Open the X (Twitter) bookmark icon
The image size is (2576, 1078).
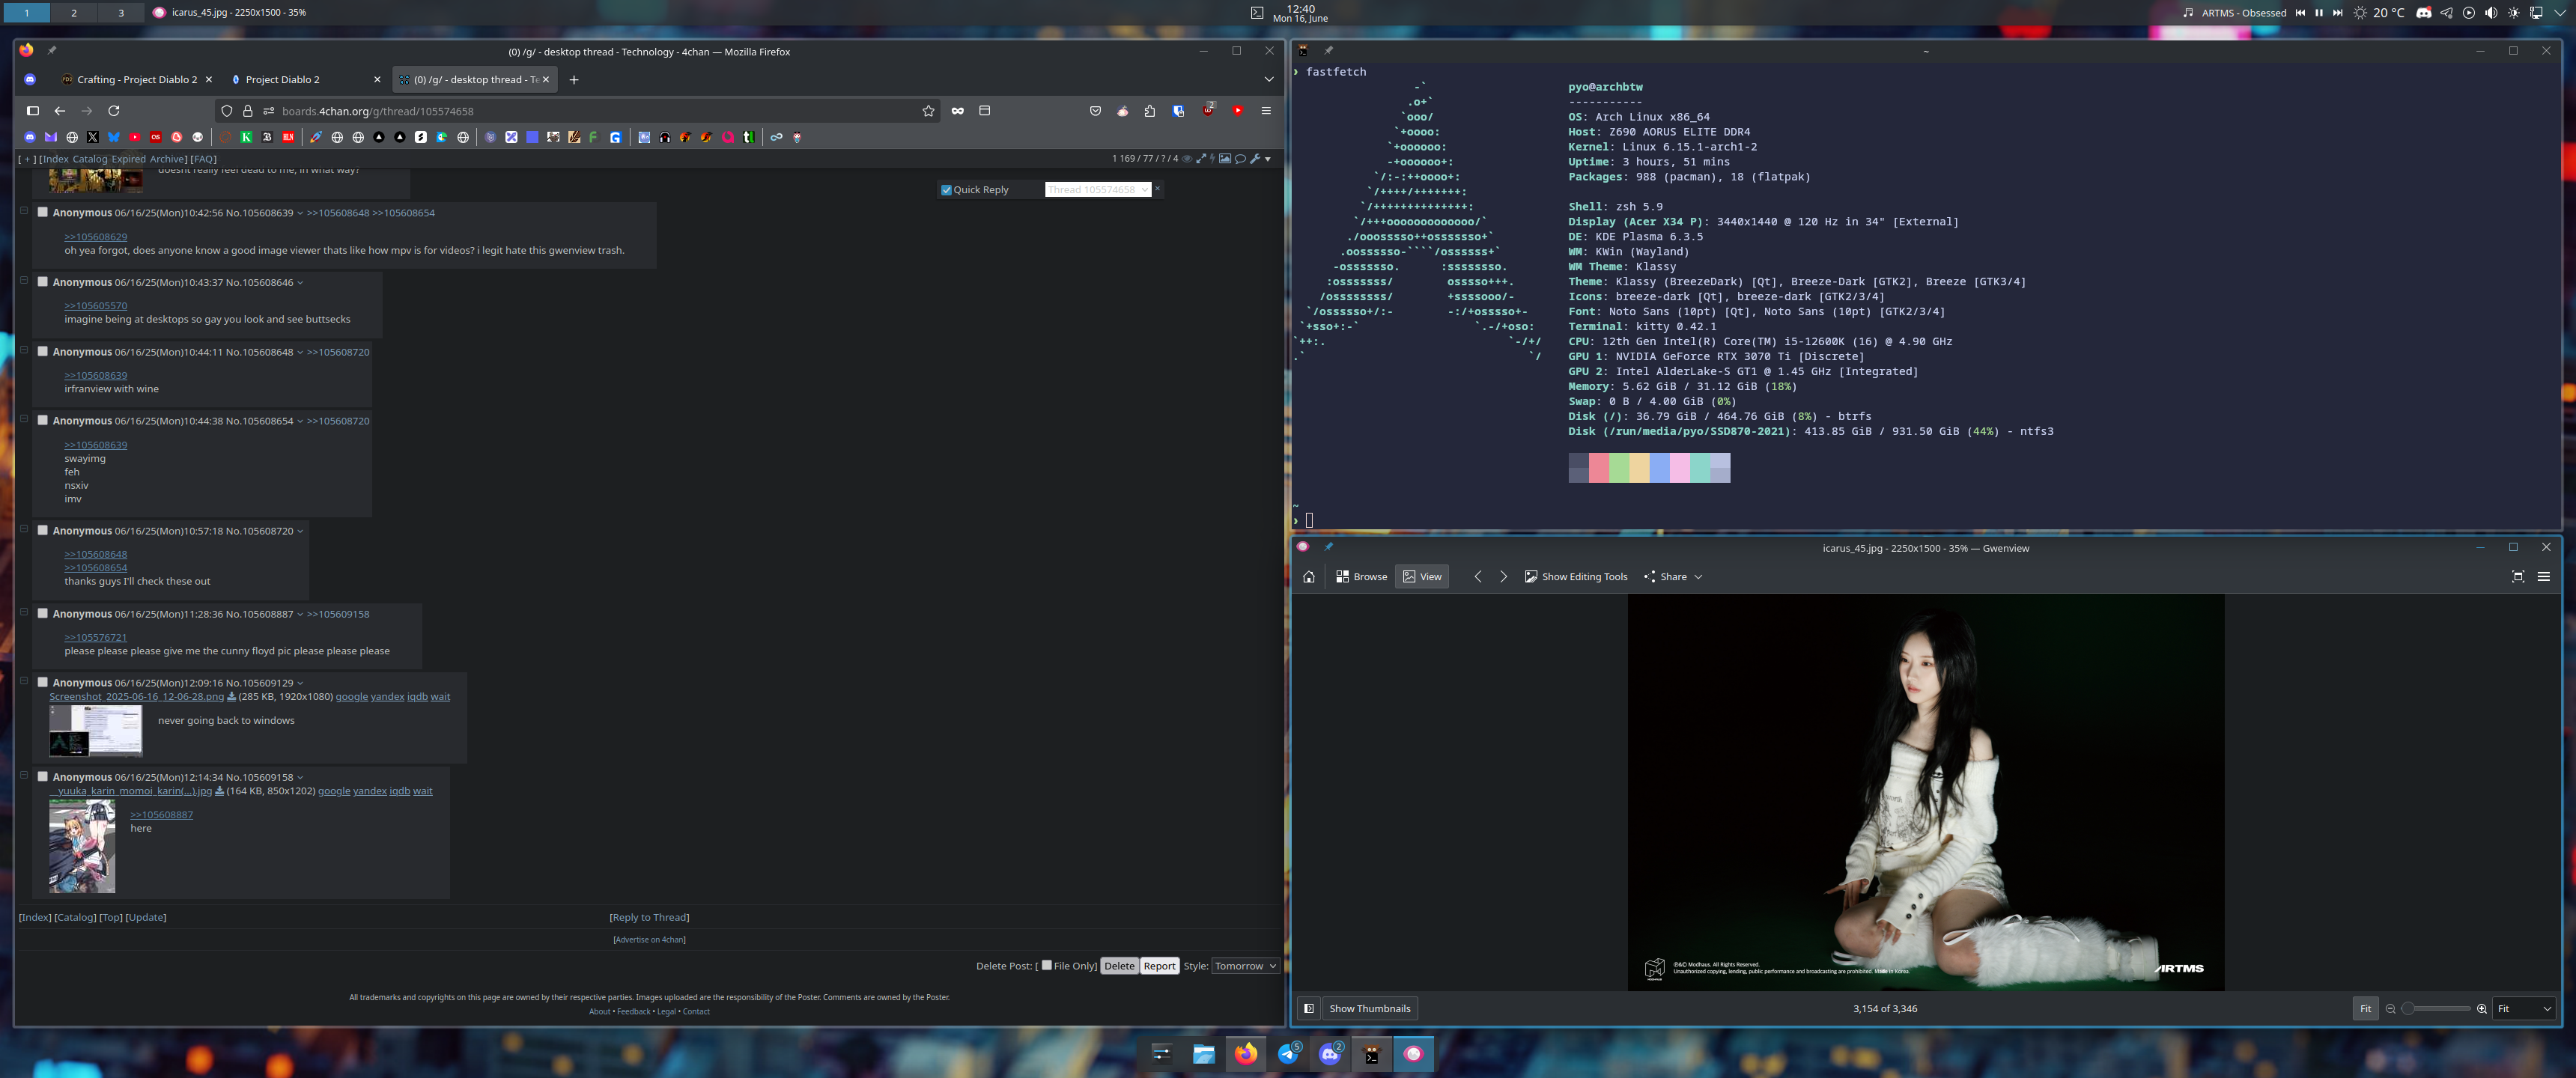(93, 137)
